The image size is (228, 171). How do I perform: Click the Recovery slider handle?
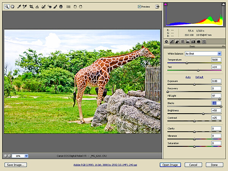click(168, 92)
